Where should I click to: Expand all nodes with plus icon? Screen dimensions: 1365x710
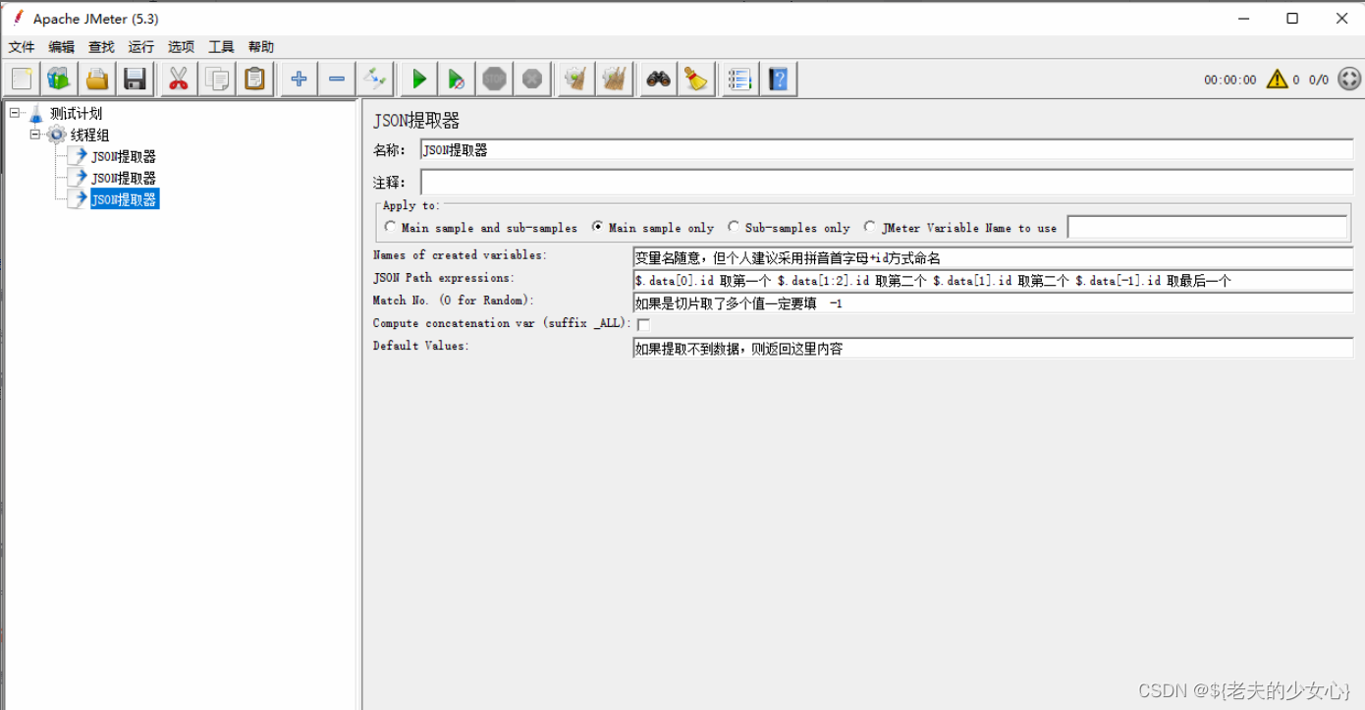[299, 79]
